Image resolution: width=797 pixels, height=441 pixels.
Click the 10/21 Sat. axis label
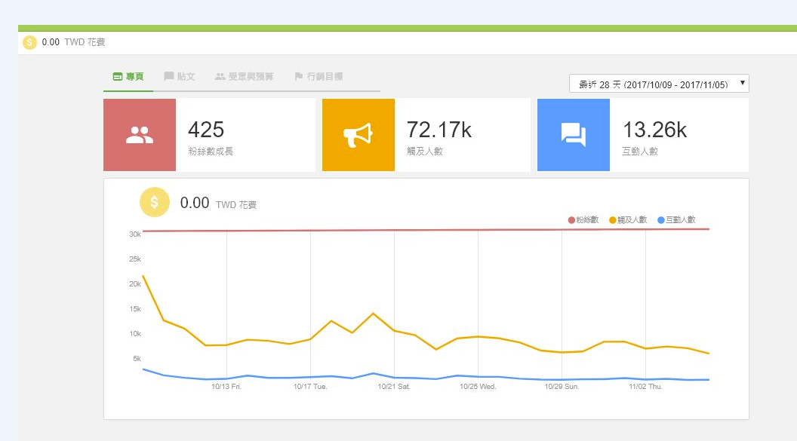point(394,387)
